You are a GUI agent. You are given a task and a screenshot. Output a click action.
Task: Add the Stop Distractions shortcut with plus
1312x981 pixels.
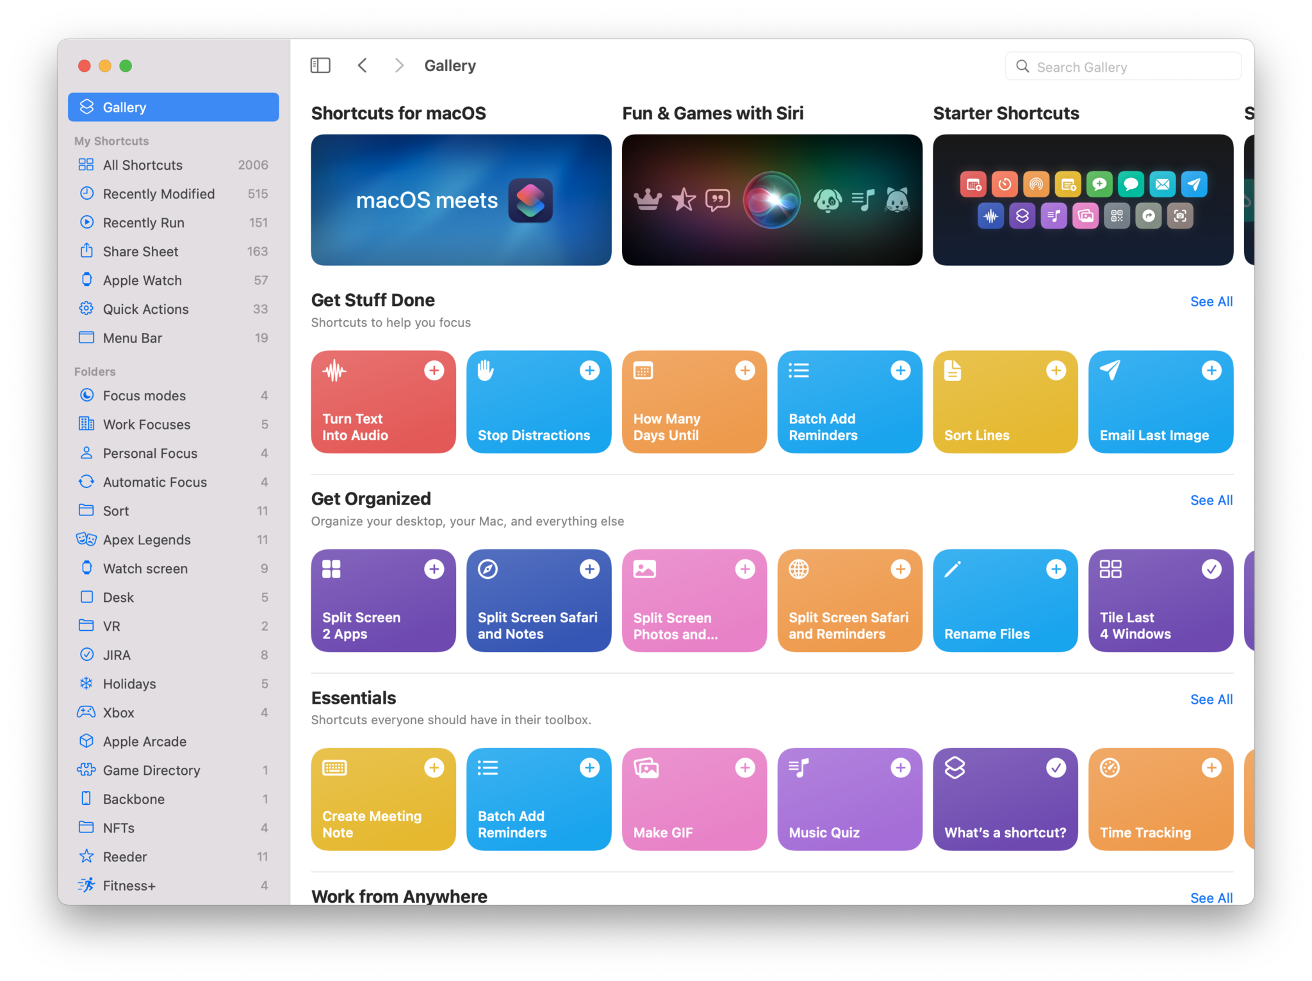pyautogui.click(x=589, y=370)
